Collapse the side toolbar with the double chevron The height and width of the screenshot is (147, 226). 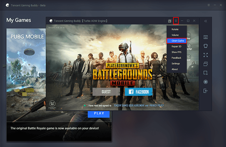tap(206, 21)
